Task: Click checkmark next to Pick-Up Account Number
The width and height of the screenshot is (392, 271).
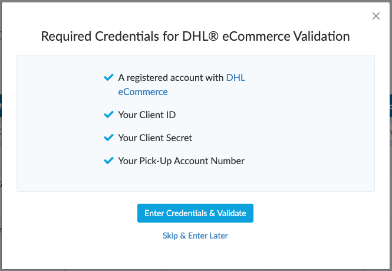Action: 108,161
